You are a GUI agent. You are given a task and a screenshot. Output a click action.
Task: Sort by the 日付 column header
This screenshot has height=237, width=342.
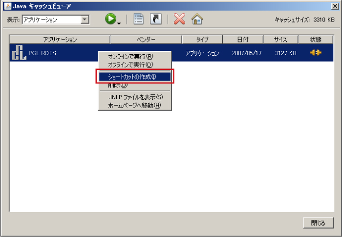coord(243,40)
